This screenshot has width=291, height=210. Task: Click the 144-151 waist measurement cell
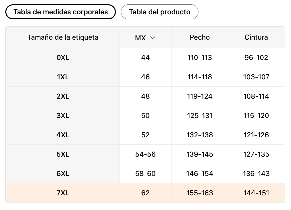pos(256,193)
